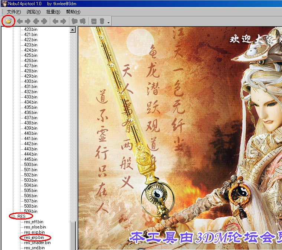Open the 帮助(H) menu

(73, 12)
